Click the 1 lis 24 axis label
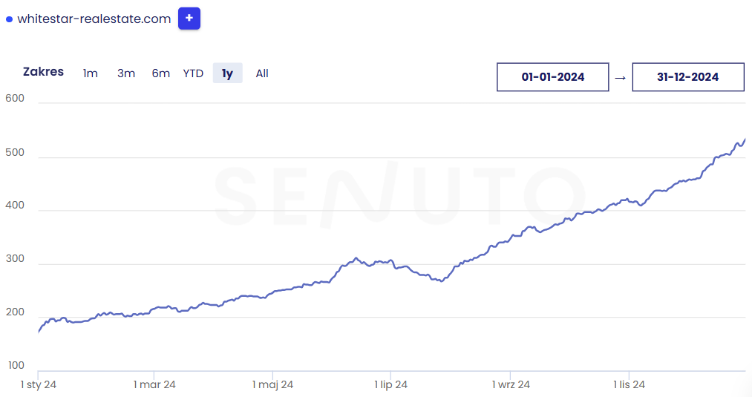The width and height of the screenshot is (752, 397). point(629,384)
